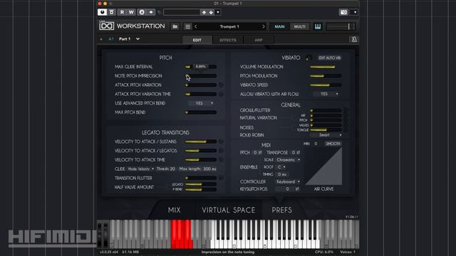This screenshot has width=456, height=256.
Task: Adjust the Attack Pitch Variation slider
Action: click(201, 85)
